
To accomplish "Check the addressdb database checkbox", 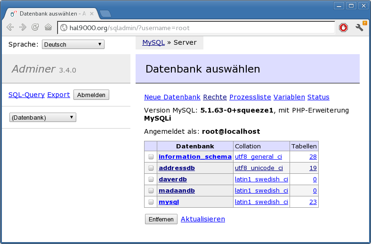I will point(151,168).
